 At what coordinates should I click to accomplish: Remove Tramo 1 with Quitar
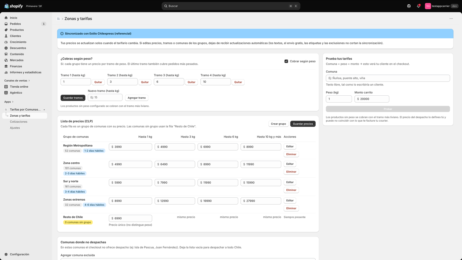pos(98,82)
